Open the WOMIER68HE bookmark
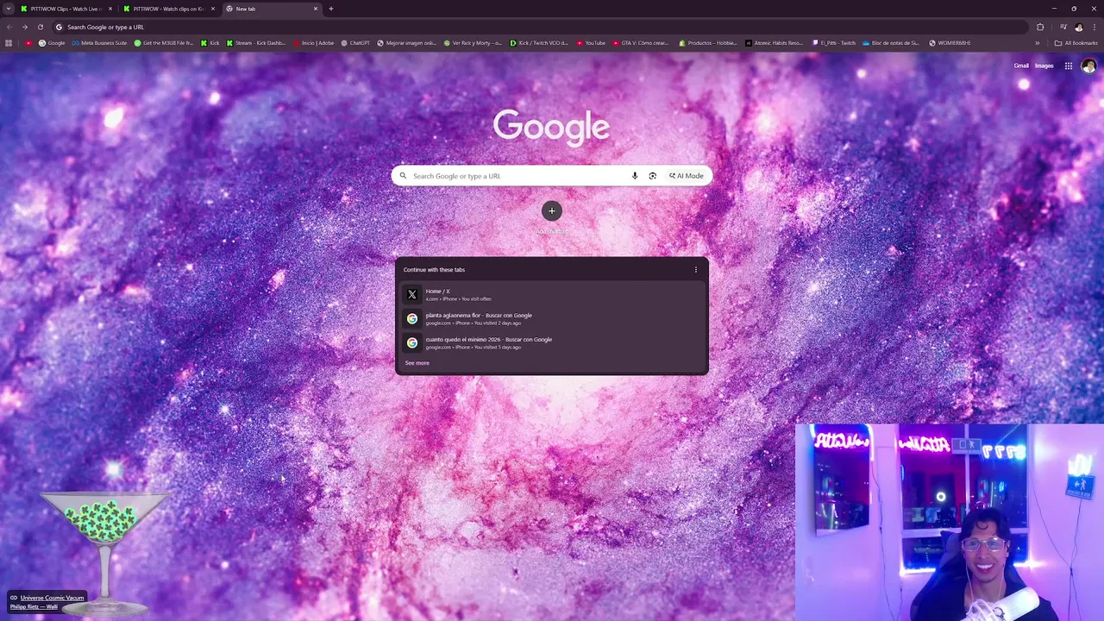1104x621 pixels. point(950,43)
